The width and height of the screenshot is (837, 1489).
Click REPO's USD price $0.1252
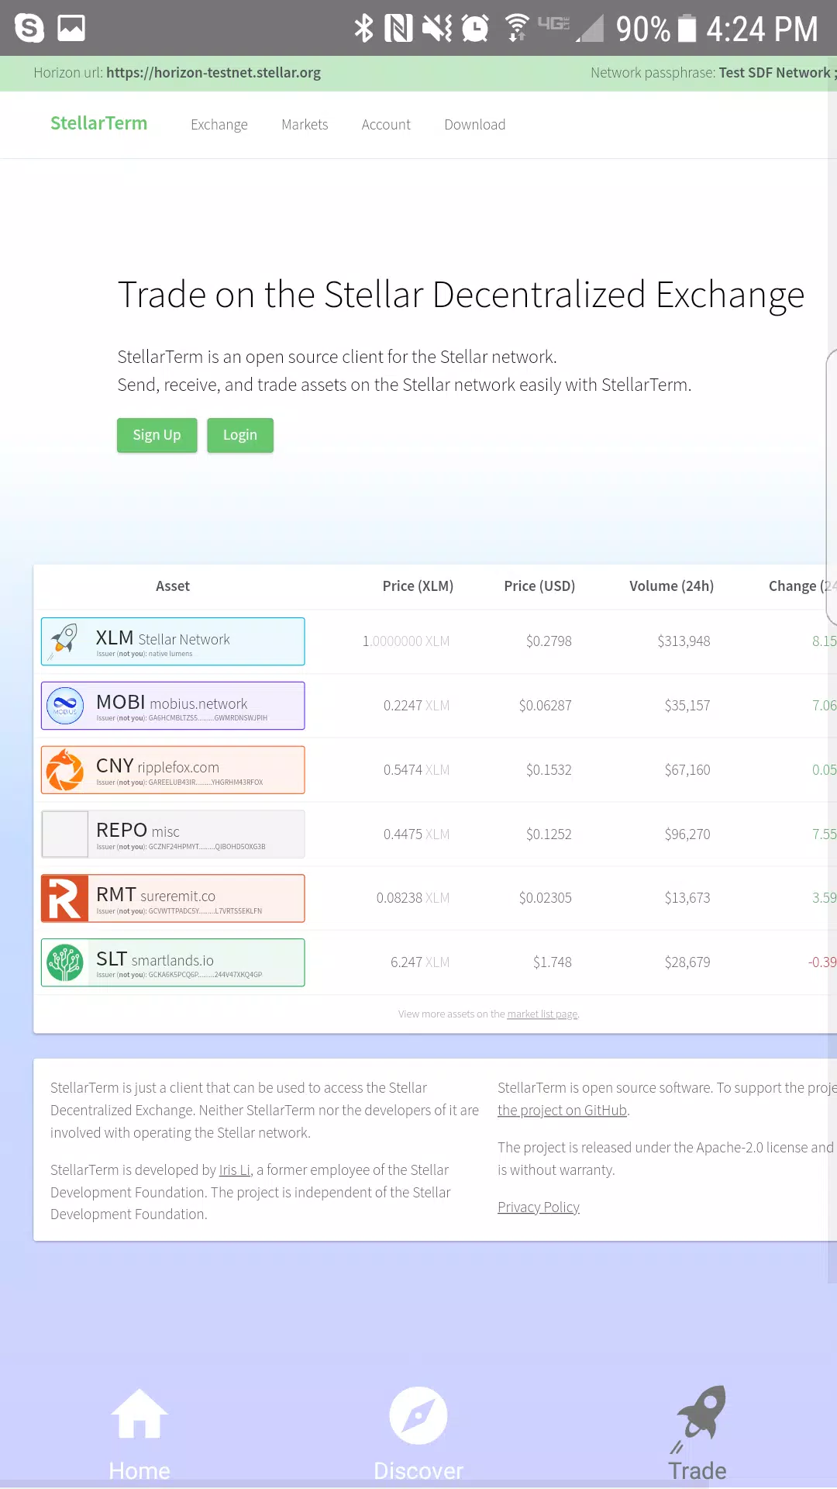549,834
